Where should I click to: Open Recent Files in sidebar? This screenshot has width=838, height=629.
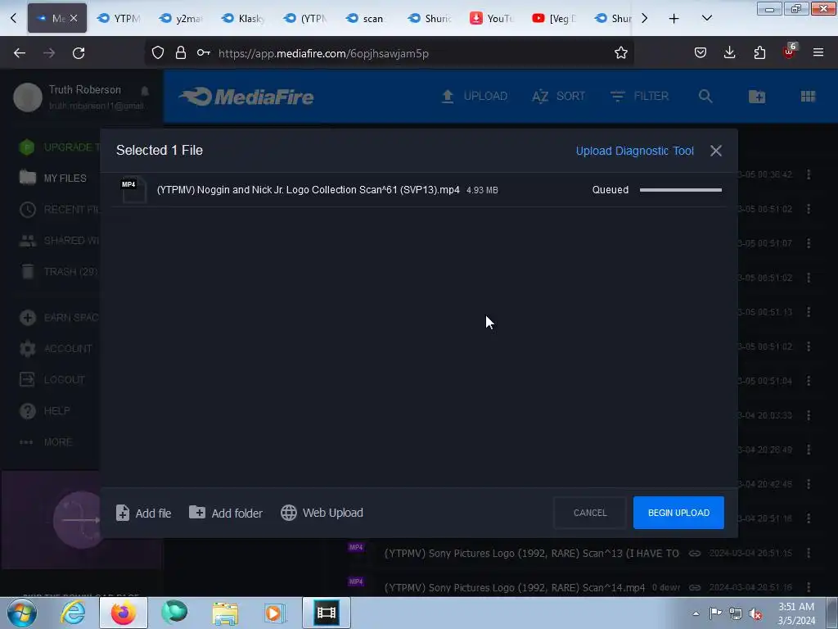59,209
